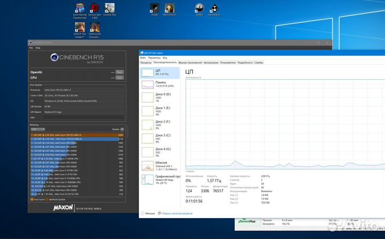Open the Файл menu in Task Manager
This screenshot has height=239, width=385.
coord(143,58)
